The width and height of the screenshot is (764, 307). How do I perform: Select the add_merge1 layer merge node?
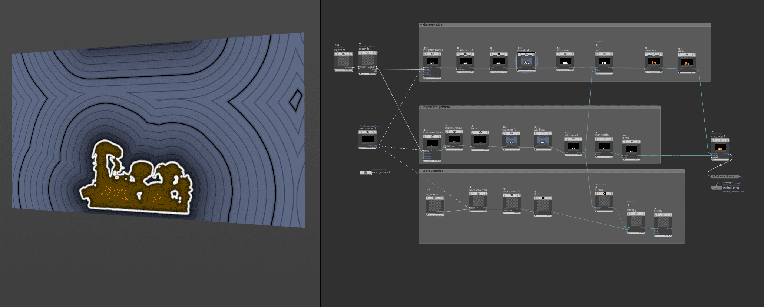tap(720, 149)
